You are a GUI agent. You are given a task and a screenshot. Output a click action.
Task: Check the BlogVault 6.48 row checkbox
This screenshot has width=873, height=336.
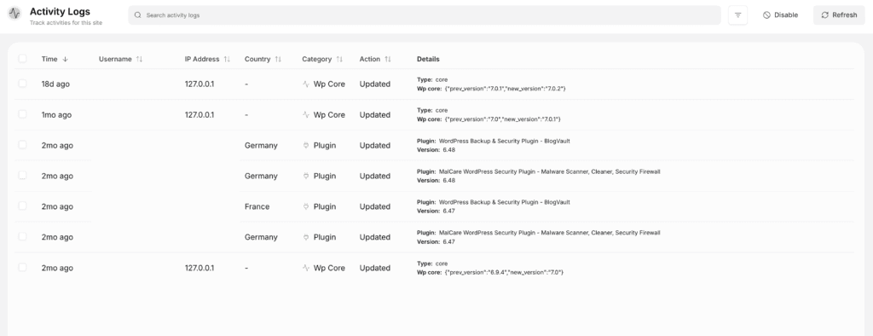point(22,145)
